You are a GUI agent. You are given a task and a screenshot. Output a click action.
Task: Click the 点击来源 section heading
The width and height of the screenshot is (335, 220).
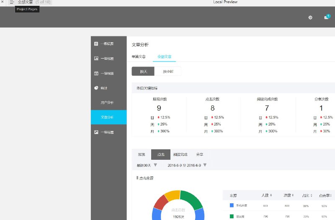click(x=146, y=178)
